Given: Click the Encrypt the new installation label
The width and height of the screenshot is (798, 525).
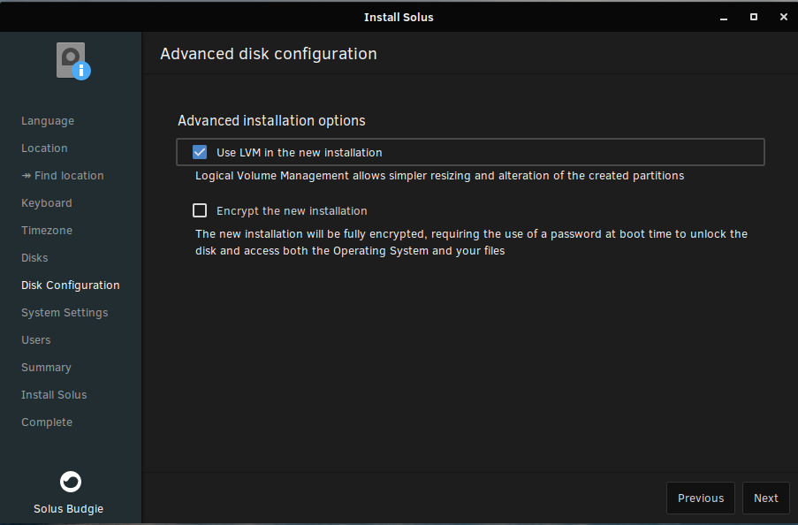Looking at the screenshot, I should coord(292,211).
